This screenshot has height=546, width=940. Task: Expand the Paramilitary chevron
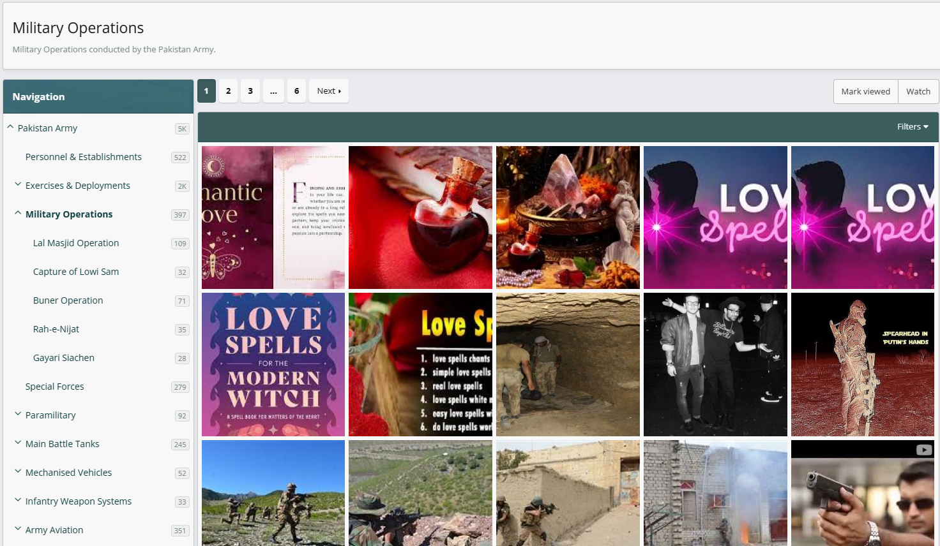pos(18,414)
